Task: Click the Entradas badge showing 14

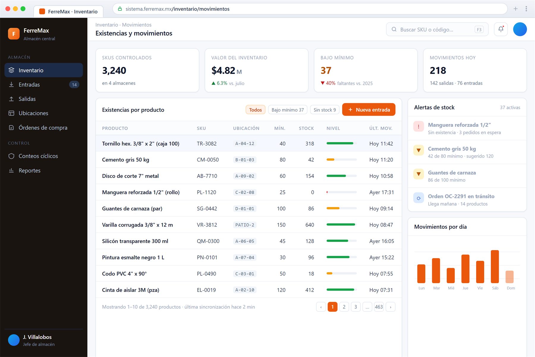Action: [74, 84]
